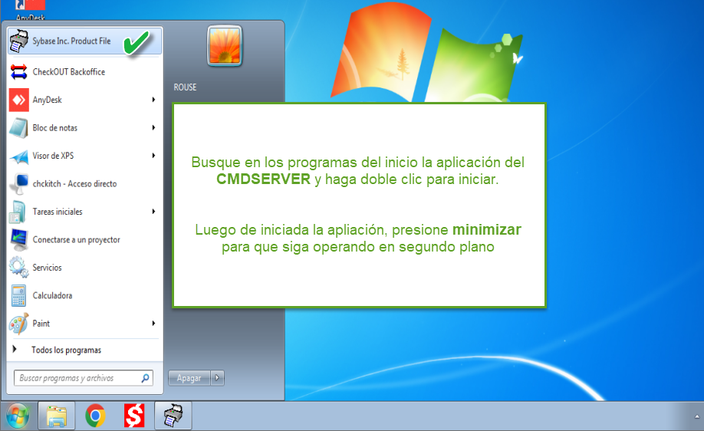Expand the AnyDesk submenu arrow

tap(153, 100)
